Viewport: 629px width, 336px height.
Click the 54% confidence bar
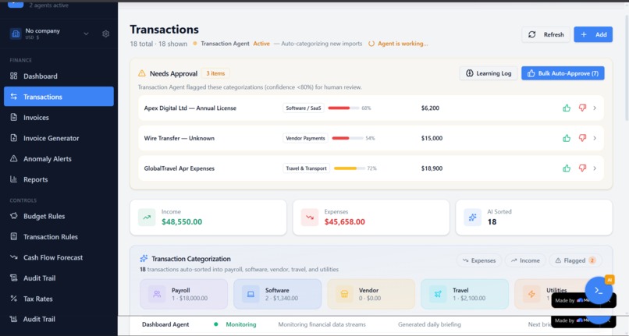coord(347,138)
